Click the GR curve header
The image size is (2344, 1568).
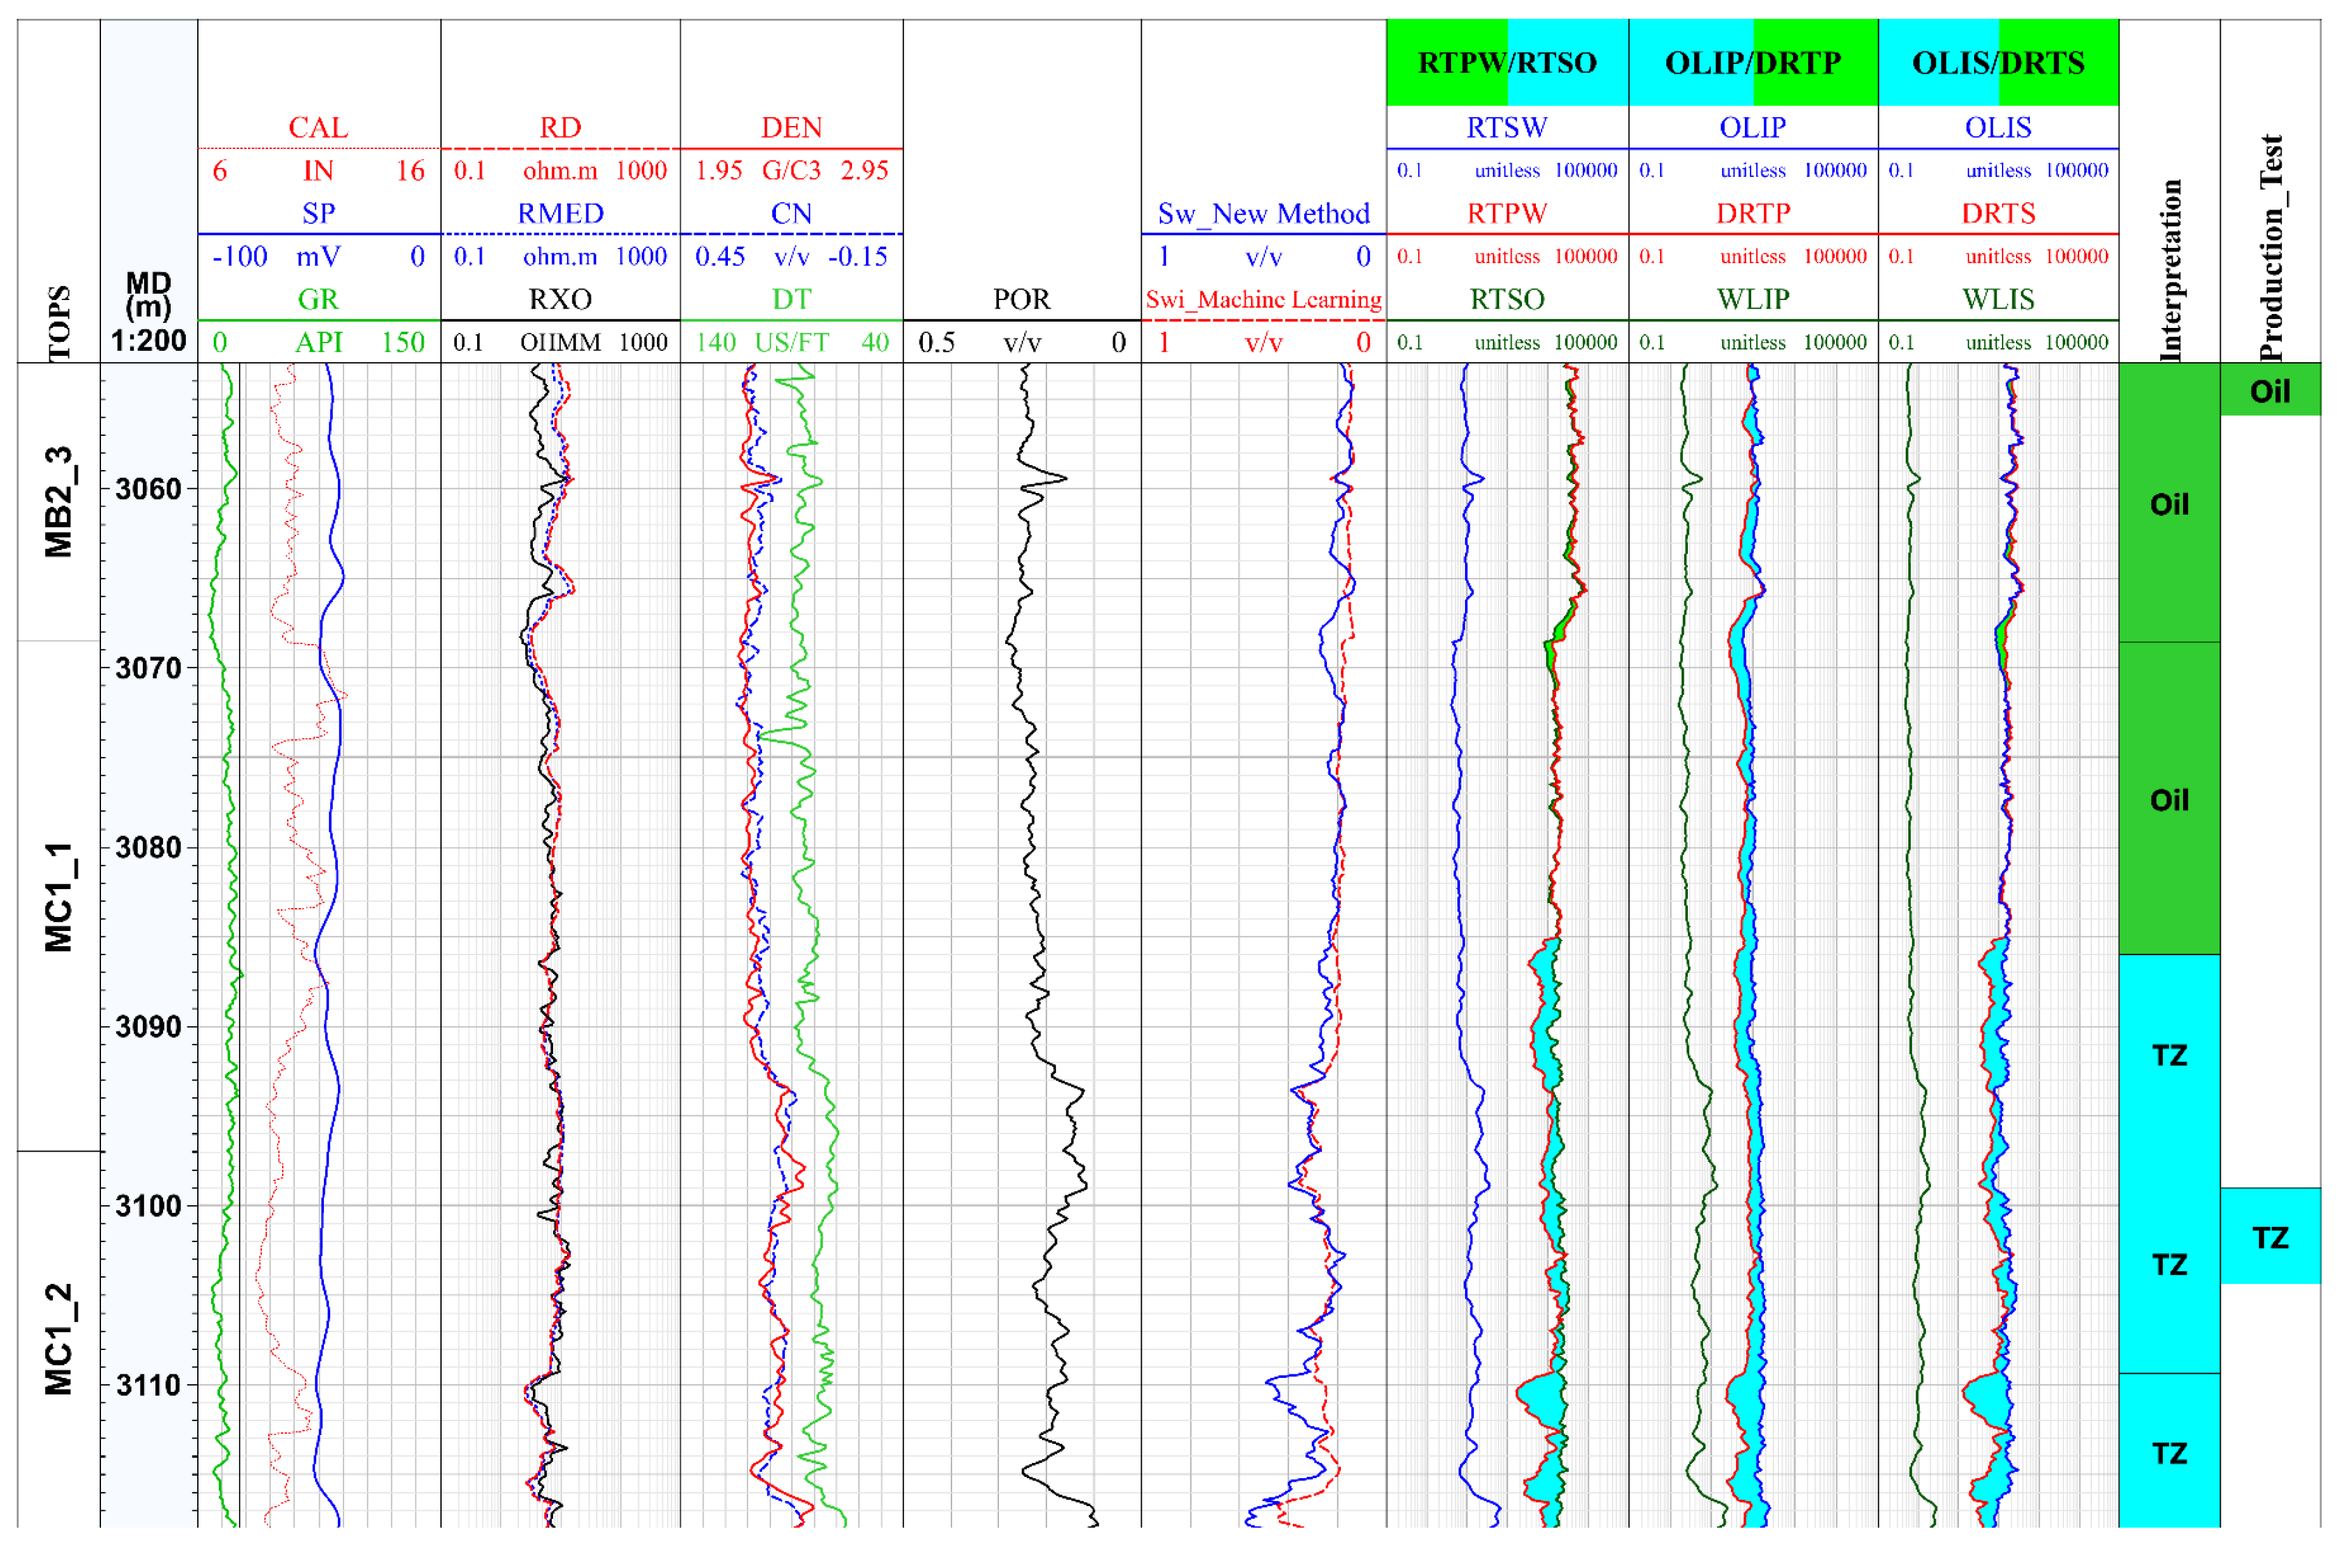(x=318, y=299)
